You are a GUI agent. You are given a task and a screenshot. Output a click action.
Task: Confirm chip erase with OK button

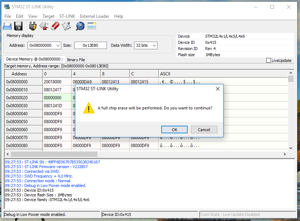(174, 130)
